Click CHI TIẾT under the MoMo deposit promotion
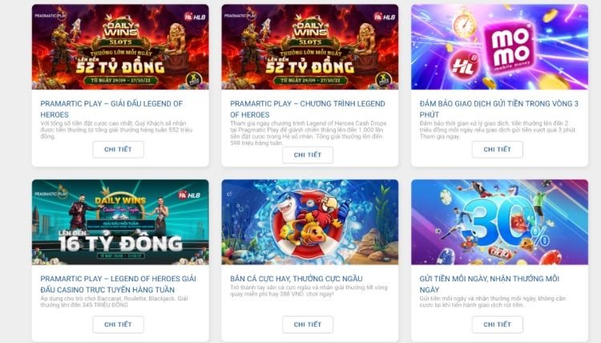Image resolution: width=601 pixels, height=343 pixels. [497, 150]
